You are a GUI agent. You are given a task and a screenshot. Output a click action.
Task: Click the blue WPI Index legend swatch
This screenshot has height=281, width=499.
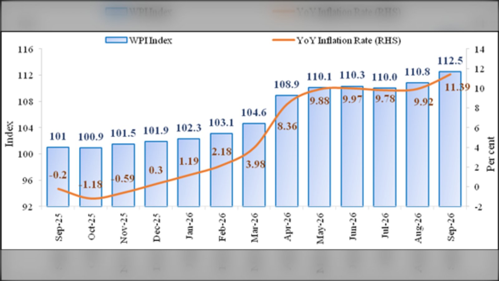pyautogui.click(x=116, y=40)
